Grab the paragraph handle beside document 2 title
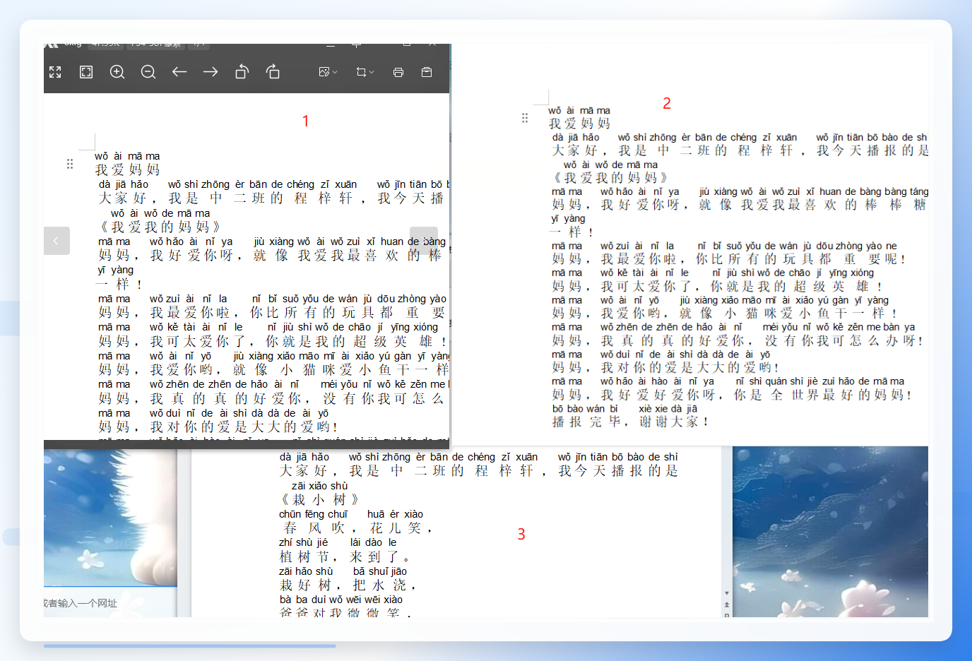The height and width of the screenshot is (661, 972). (525, 118)
